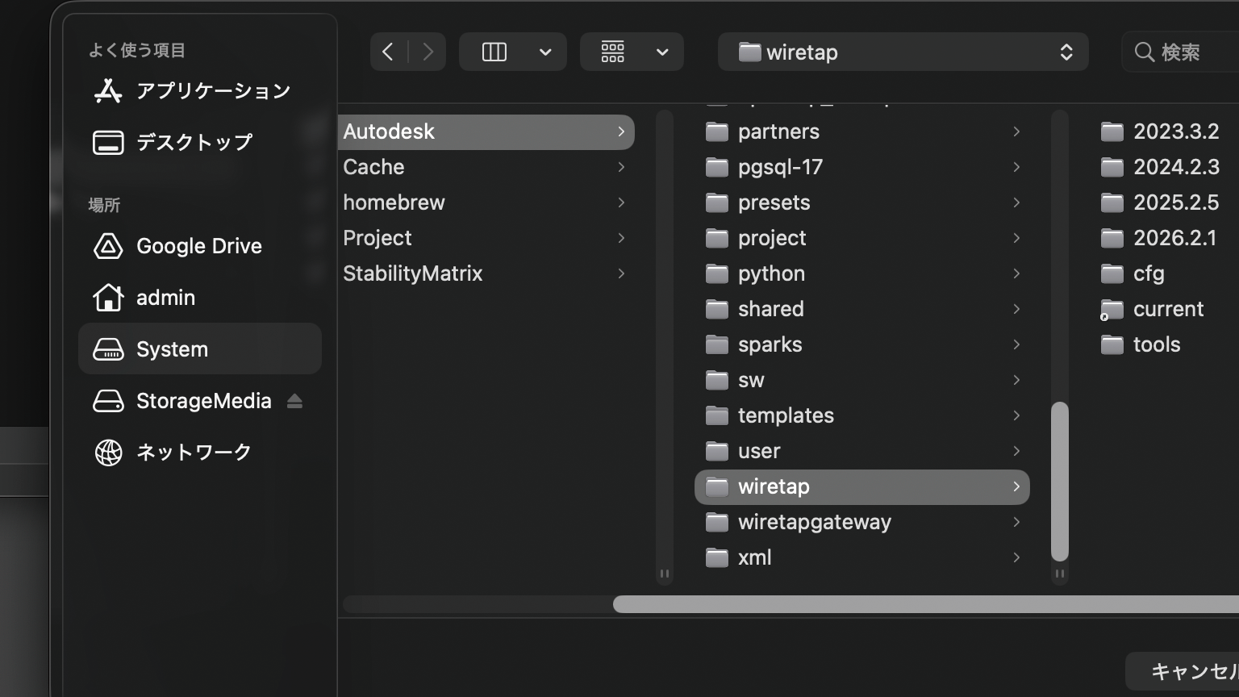Open the current alias folder

coord(1167,309)
